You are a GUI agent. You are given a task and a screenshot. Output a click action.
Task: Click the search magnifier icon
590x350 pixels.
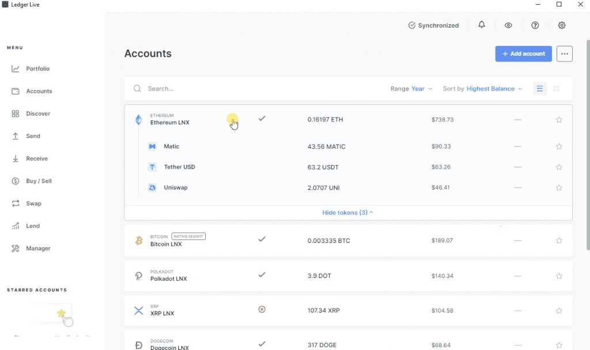[x=137, y=89]
